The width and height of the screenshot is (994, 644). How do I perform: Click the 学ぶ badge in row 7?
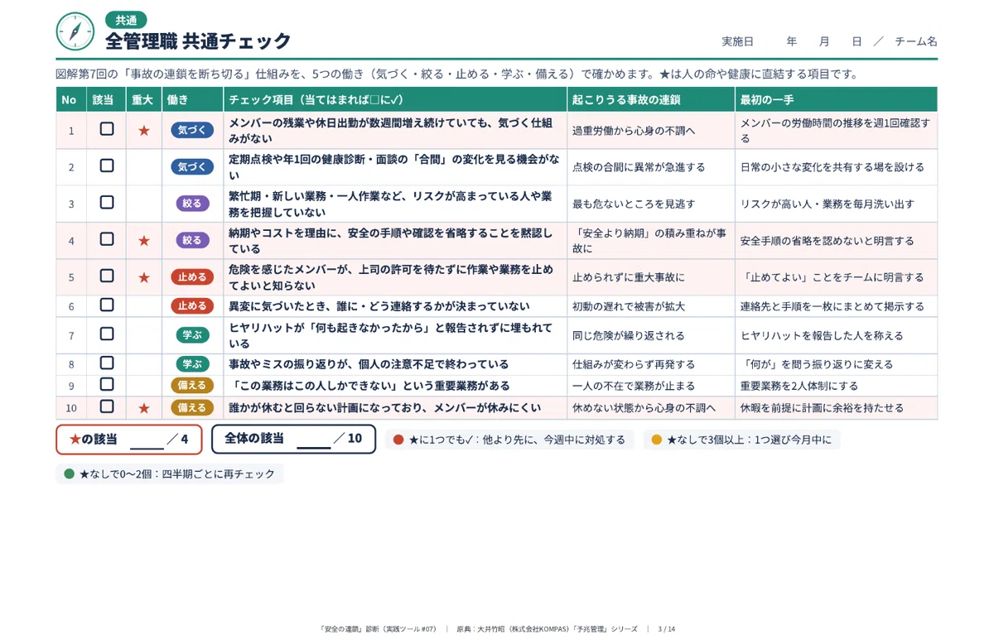[192, 334]
